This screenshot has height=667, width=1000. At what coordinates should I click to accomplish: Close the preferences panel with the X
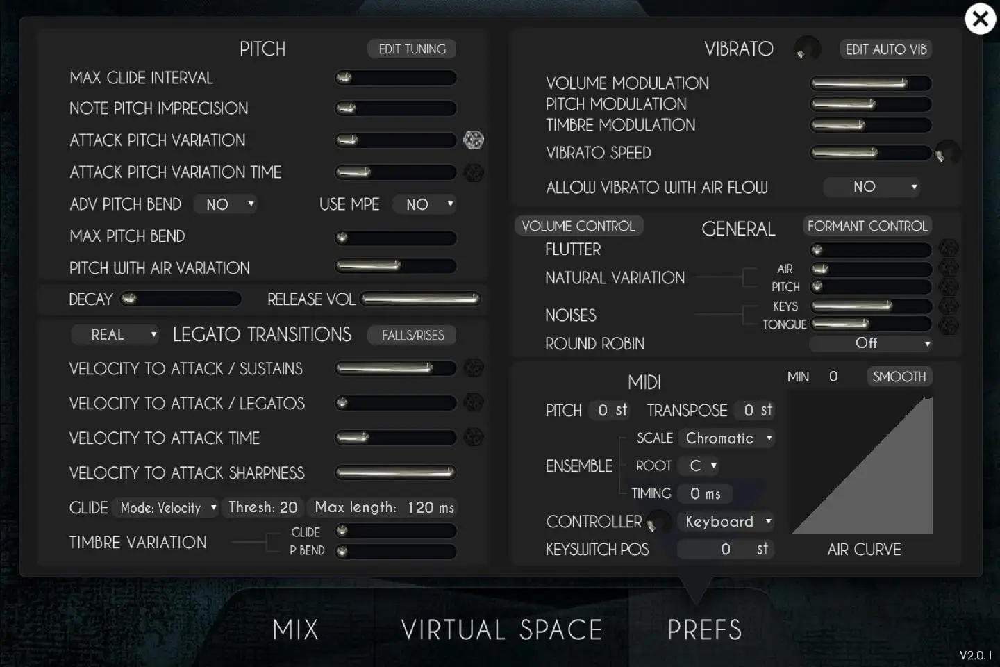click(x=981, y=19)
